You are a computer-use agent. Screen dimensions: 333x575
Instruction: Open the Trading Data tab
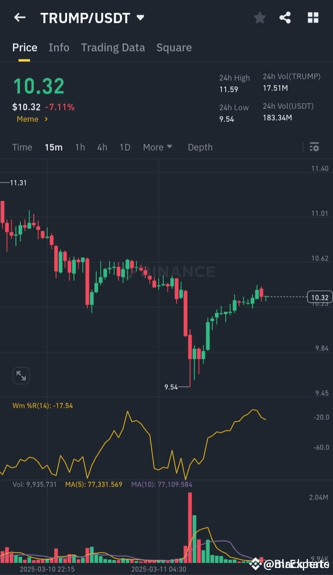[x=113, y=47]
